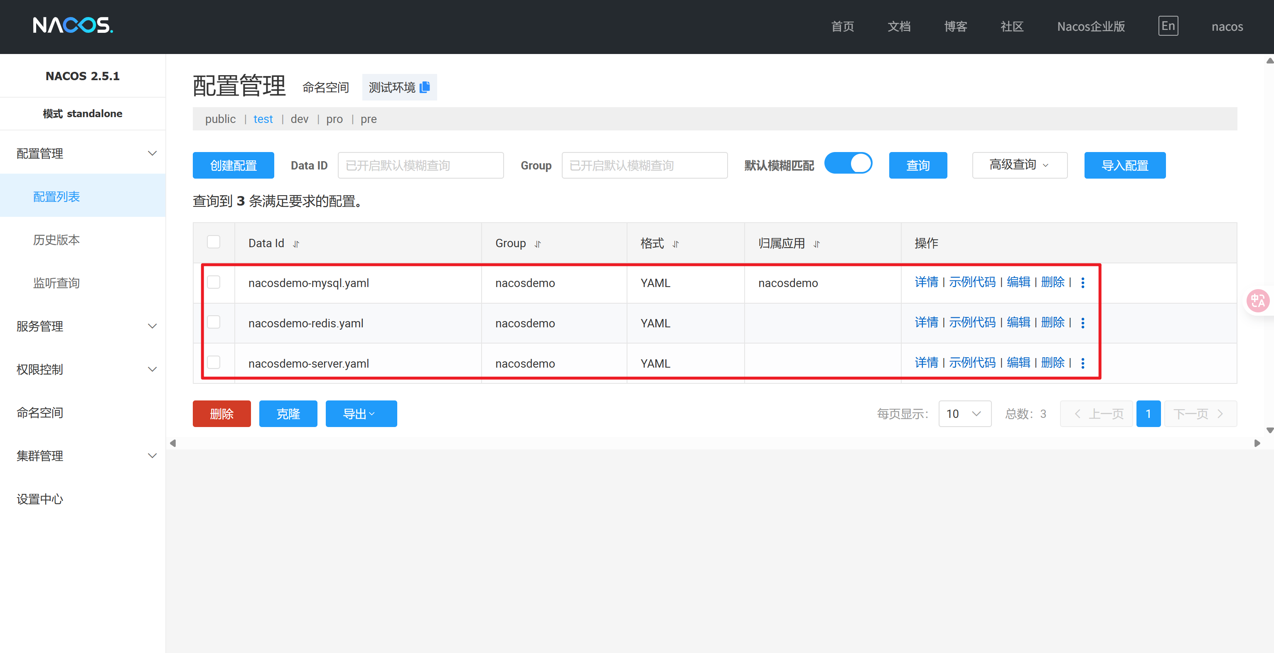Open 详情 for nacosdemo-server.yaml
The width and height of the screenshot is (1274, 653).
(x=926, y=363)
